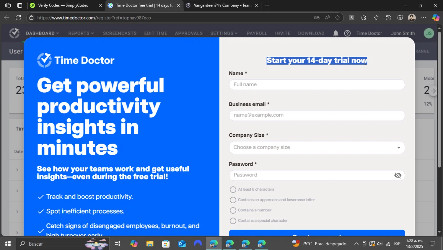
Task: Open the Copilot app in taskbar
Action: pyautogui.click(x=134, y=244)
